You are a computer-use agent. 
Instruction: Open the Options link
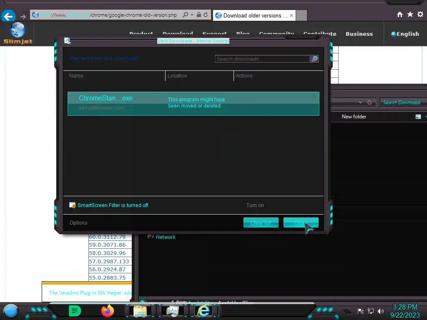click(78, 223)
